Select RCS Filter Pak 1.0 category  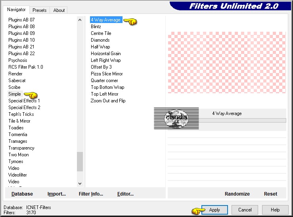click(26, 67)
